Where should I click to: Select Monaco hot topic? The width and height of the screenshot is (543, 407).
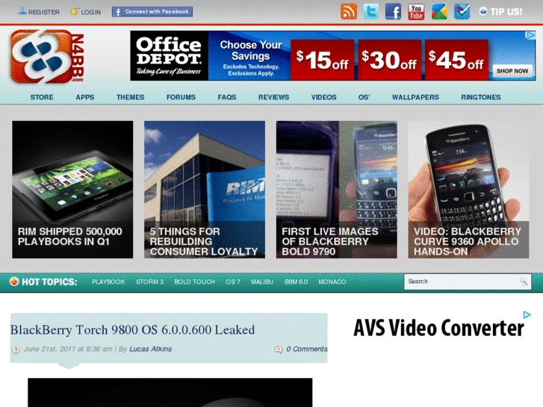tap(332, 282)
